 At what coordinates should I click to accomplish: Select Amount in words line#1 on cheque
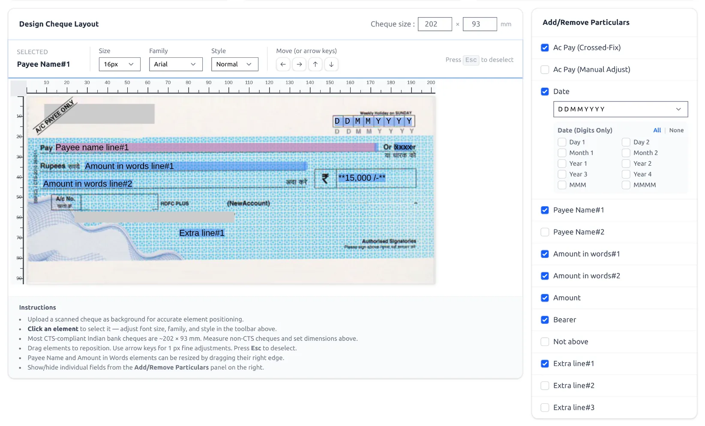[x=195, y=166]
